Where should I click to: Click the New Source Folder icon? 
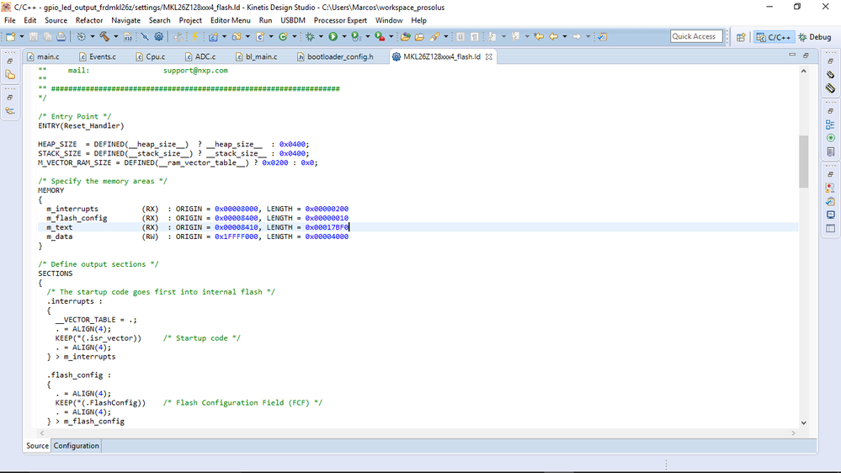(237, 36)
